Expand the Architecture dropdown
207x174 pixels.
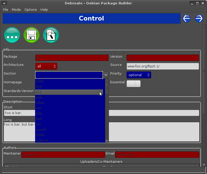click(46, 66)
